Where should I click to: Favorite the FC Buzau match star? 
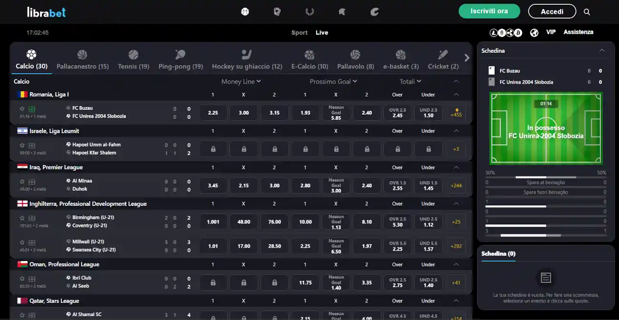(22, 109)
